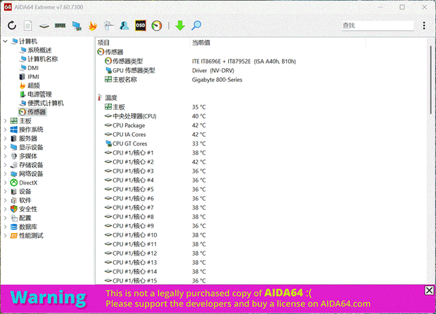Viewport: 436px width, 314px height.
Task: Click the vertical scrollbar in the sensor list
Action: point(431,79)
